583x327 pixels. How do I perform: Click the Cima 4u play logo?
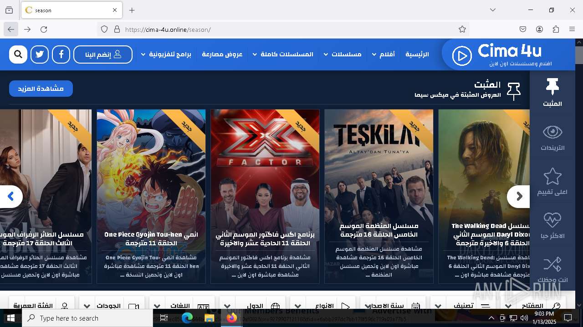[462, 56]
